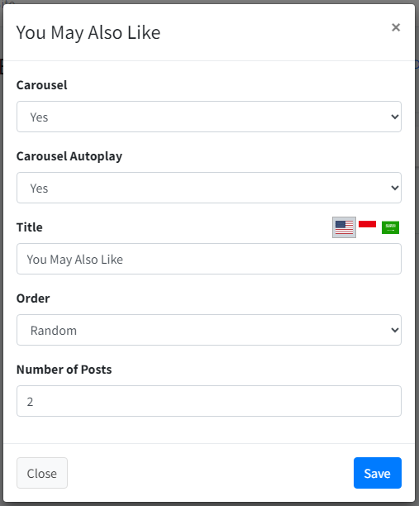
Task: Click the gray Close button in footer
Action: click(x=42, y=473)
